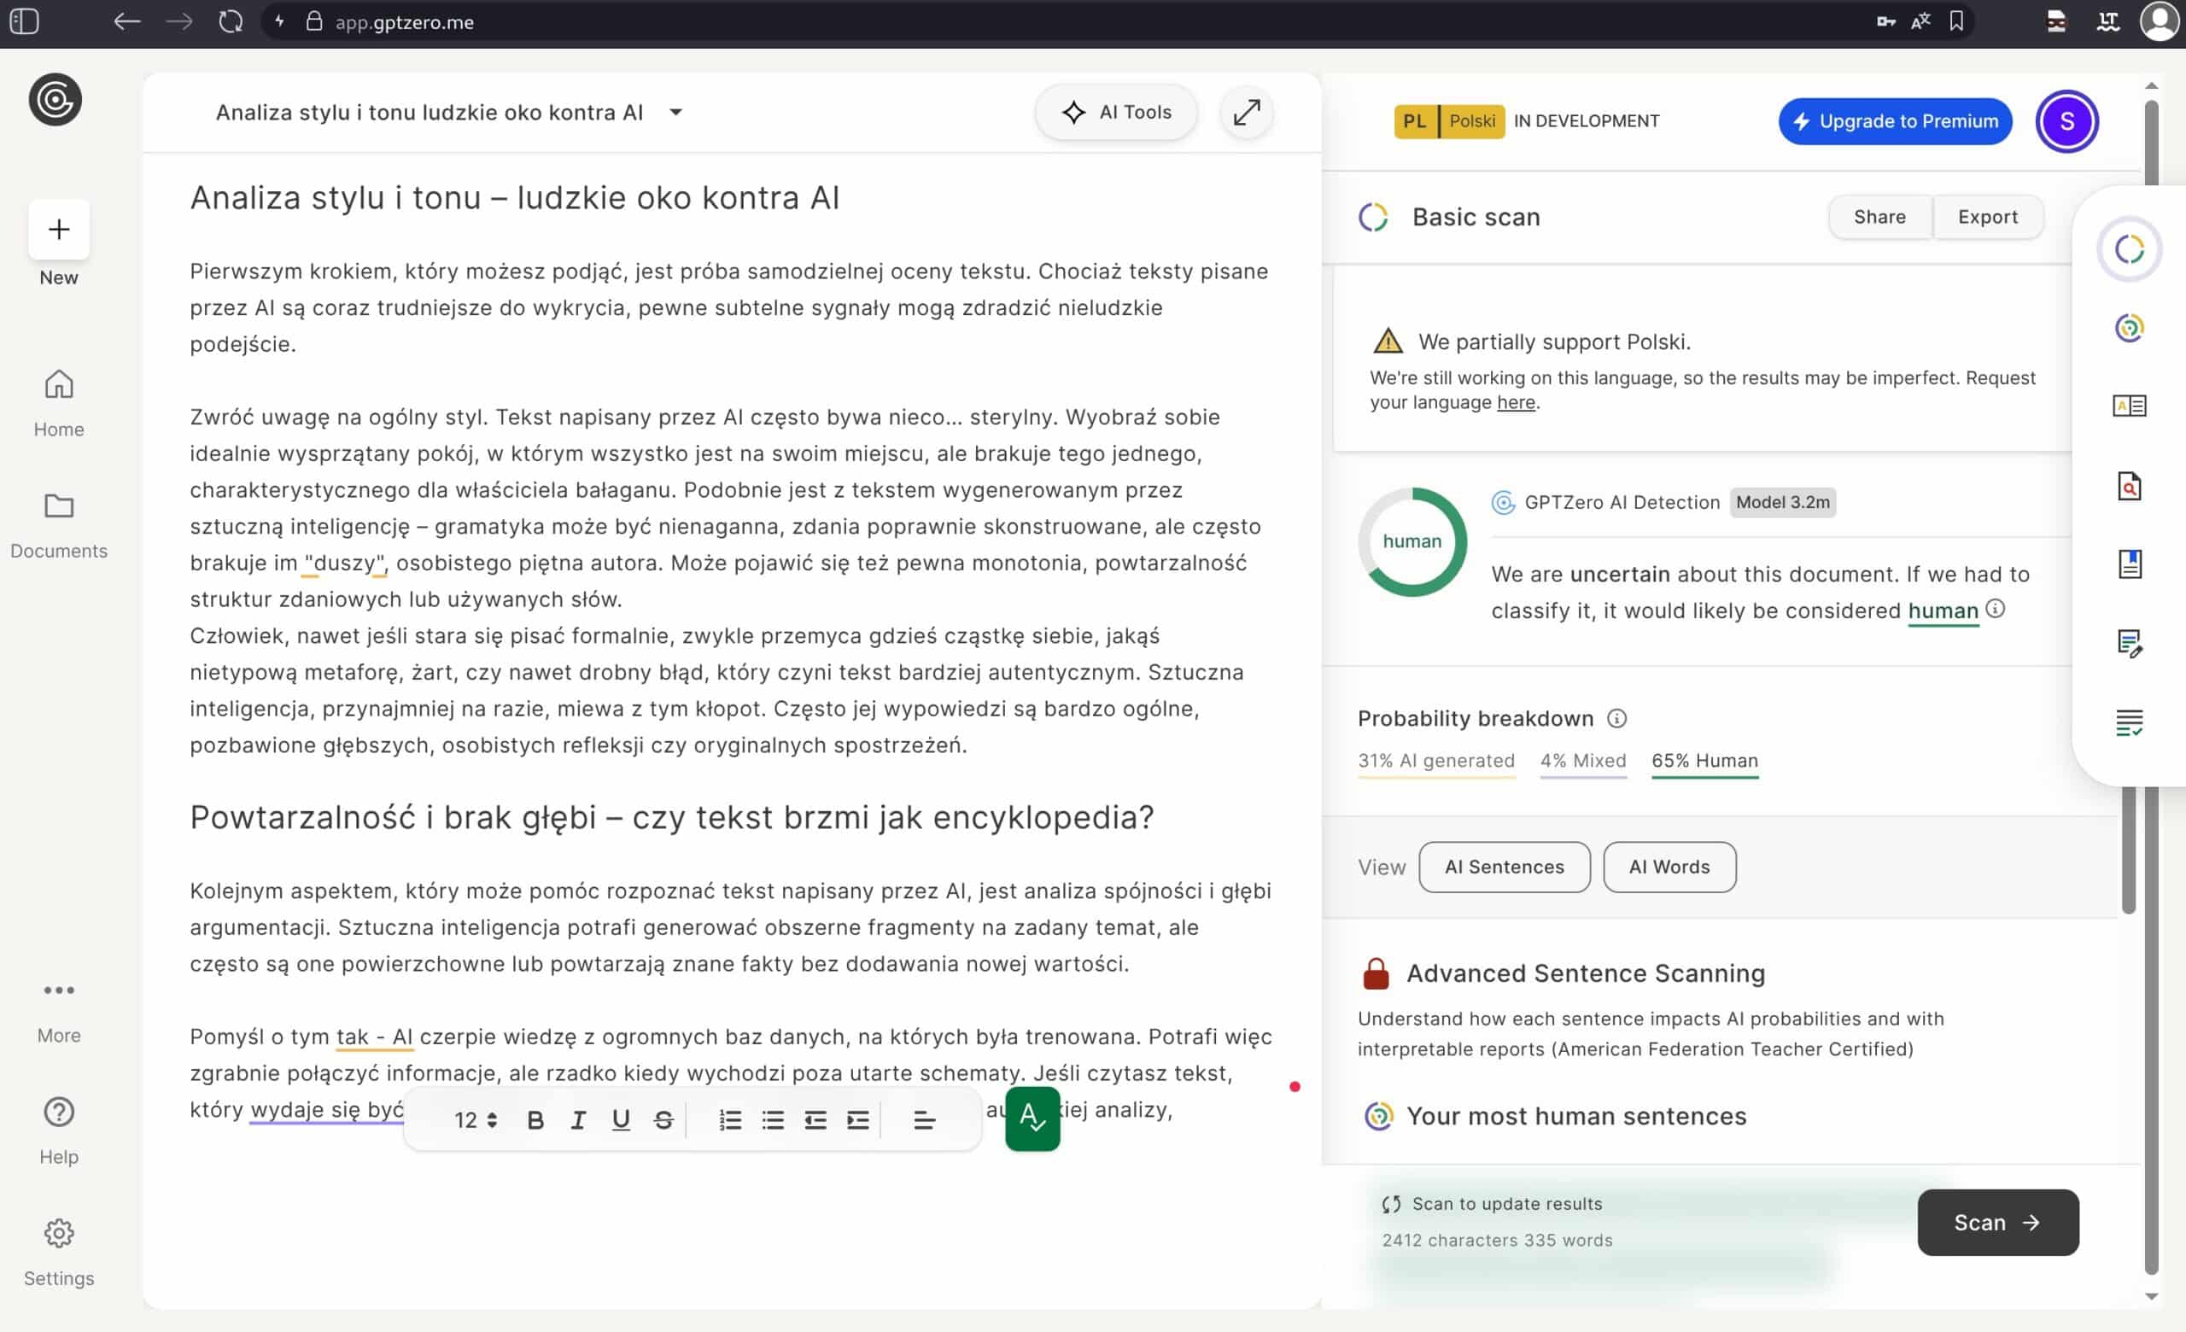The height and width of the screenshot is (1332, 2186).
Task: Select the basic scan circle icon in right rail
Action: pos(2130,249)
